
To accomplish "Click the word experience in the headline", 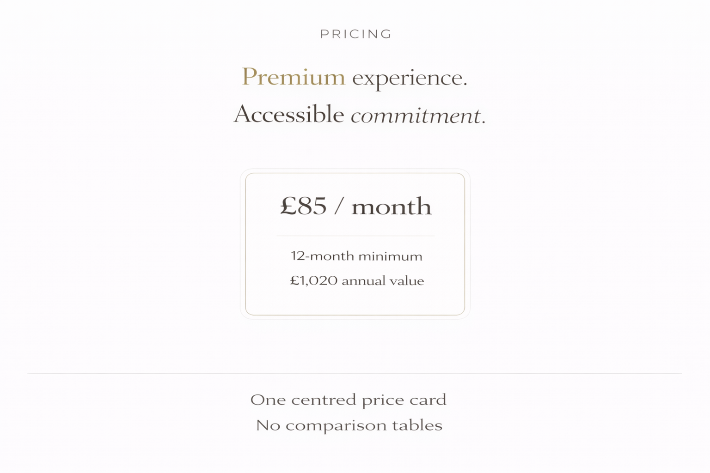I will coord(409,78).
